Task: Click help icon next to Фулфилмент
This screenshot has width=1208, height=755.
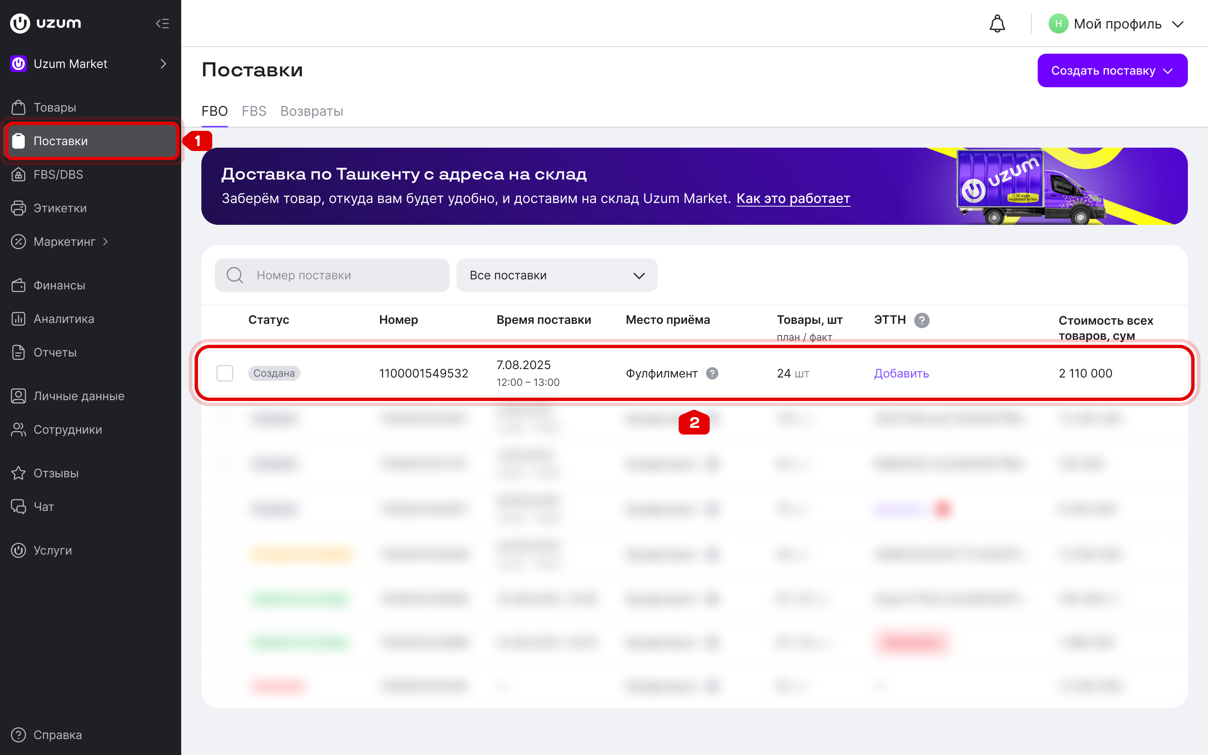Action: pyautogui.click(x=712, y=373)
